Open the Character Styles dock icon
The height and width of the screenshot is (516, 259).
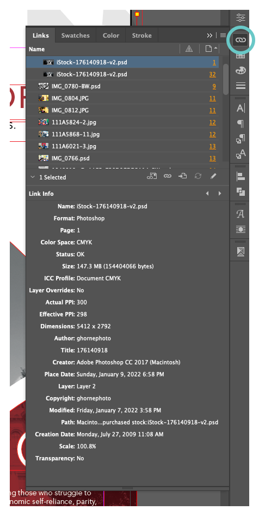(x=240, y=154)
